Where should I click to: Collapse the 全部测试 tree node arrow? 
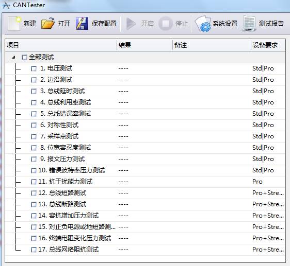click(13, 58)
